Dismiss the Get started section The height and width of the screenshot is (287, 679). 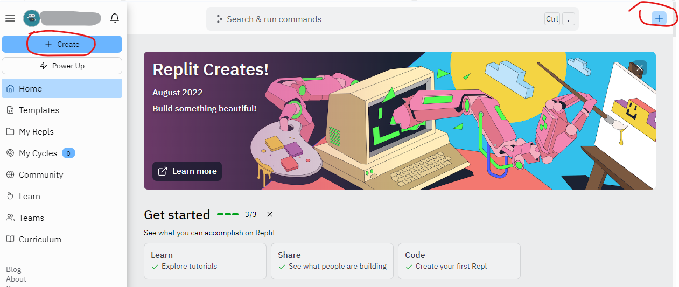[270, 214]
